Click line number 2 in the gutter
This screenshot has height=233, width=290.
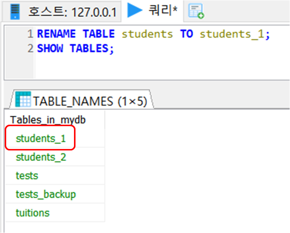point(30,48)
